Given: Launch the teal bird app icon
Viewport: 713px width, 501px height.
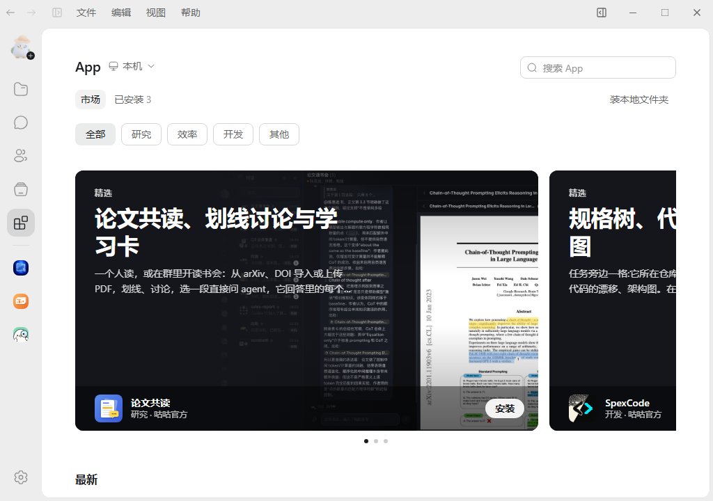Looking at the screenshot, I should (21, 335).
